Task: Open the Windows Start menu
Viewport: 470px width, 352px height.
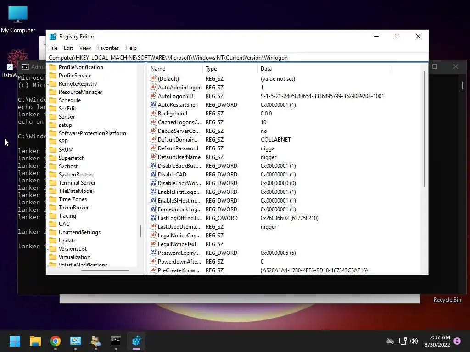Action: tap(15, 341)
